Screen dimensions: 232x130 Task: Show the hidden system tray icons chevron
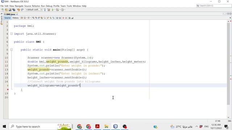[x=196, y=126]
